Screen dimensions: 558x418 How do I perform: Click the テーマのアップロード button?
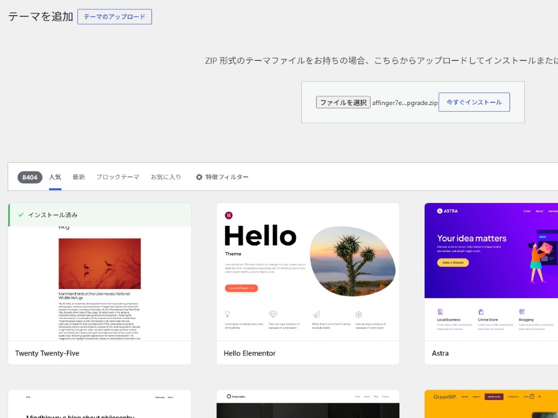[x=114, y=17]
